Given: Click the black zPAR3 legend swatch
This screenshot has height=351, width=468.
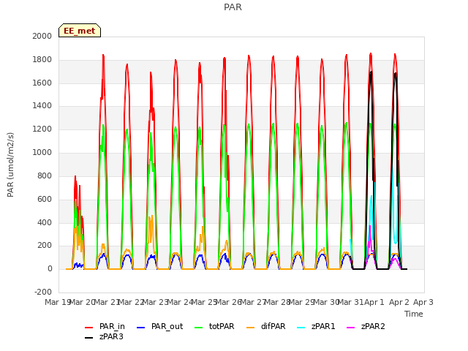Looking at the screenshot, I should (x=89, y=338).
